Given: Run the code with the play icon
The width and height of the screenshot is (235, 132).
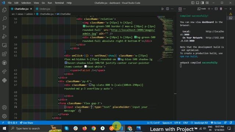Looking at the screenshot, I should 162,9.
